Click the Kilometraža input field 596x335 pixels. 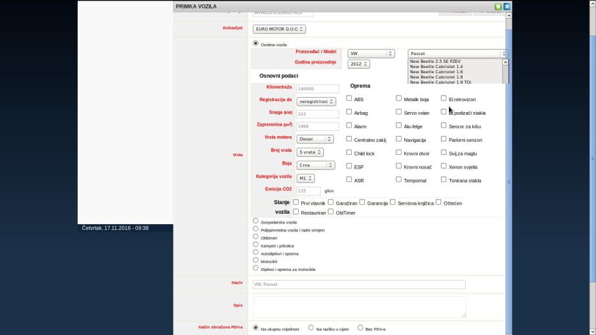[x=317, y=89]
